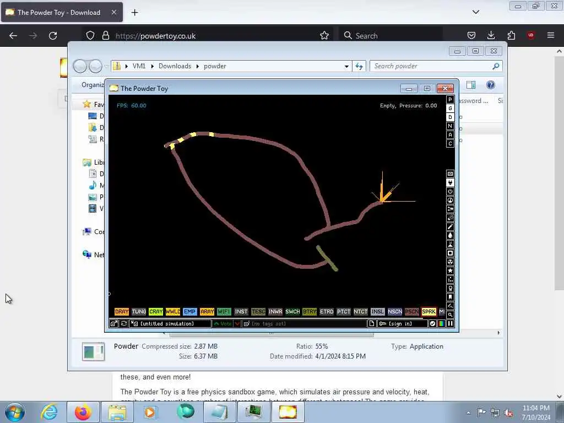This screenshot has width=564, height=423.
Task: Bookmark this page with the star icon
Action: [324, 35]
